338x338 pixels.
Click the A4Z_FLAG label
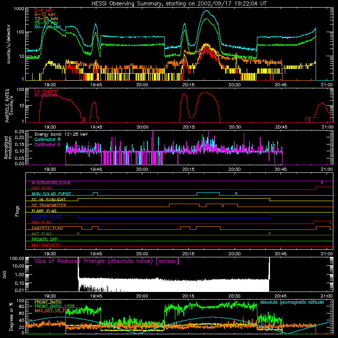click(x=41, y=234)
